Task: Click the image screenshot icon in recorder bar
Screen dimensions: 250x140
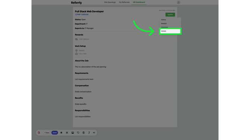Action: click(72, 133)
